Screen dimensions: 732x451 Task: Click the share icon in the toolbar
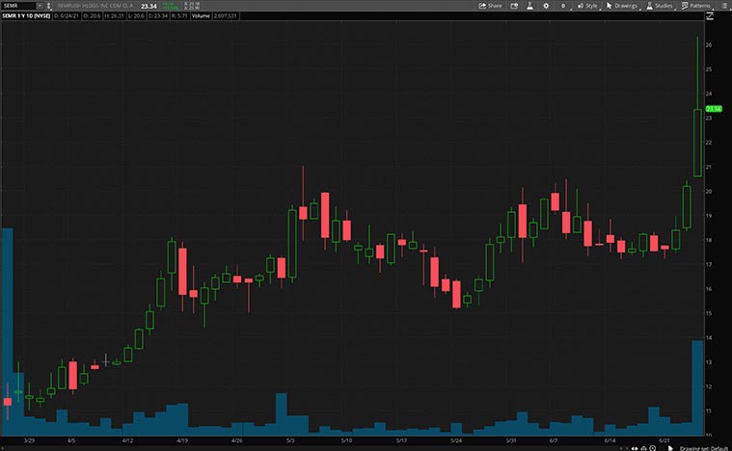[482, 6]
